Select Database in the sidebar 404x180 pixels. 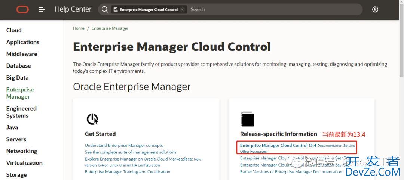click(x=19, y=66)
